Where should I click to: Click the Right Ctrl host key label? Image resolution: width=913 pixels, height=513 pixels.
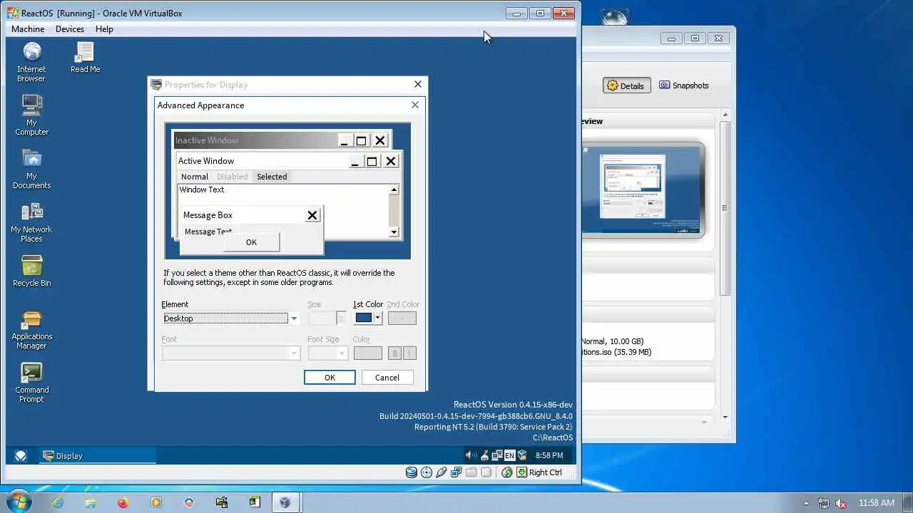[546, 472]
